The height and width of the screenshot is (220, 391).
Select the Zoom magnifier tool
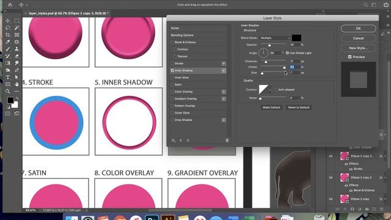8,92
